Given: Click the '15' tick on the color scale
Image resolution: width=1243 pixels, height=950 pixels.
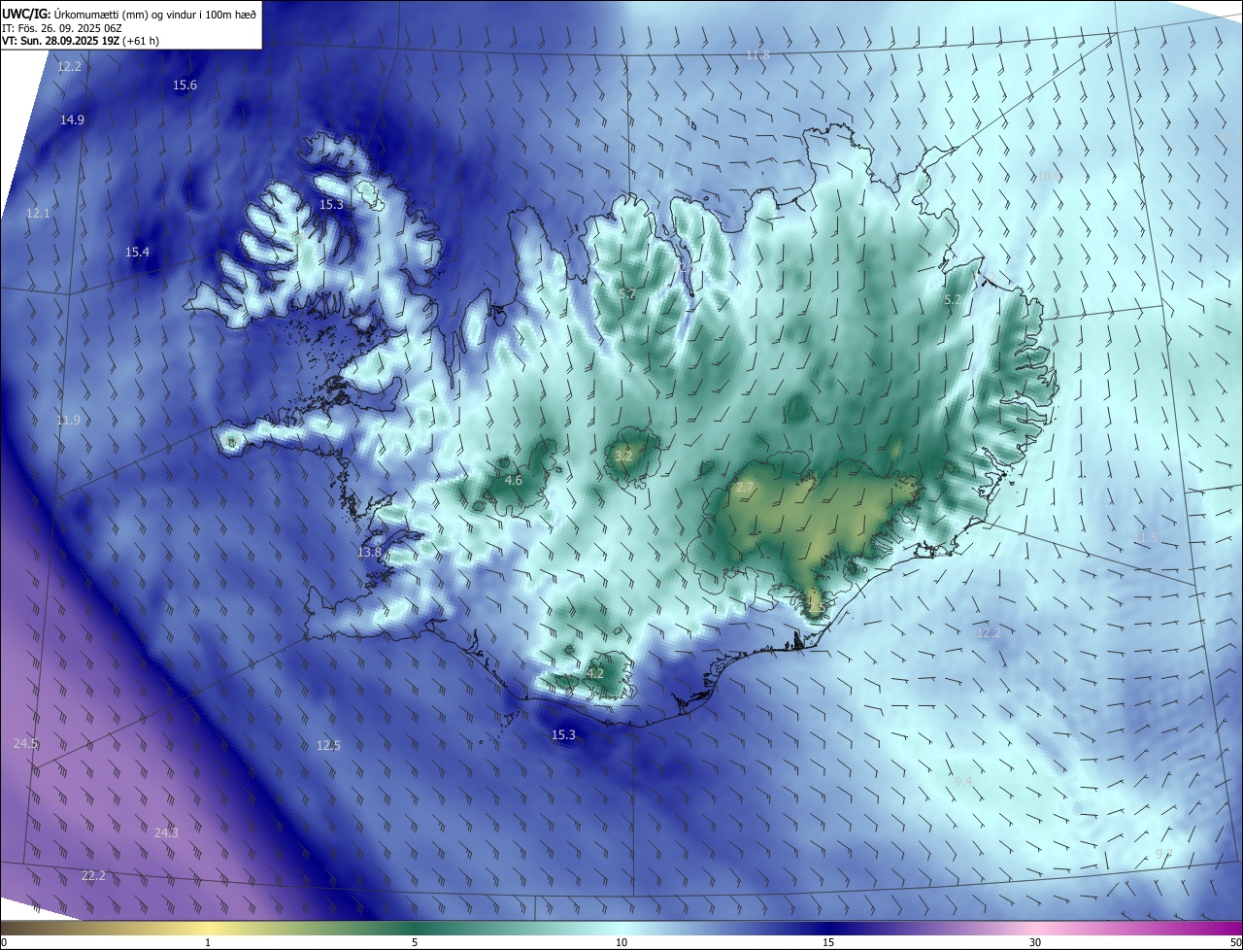Looking at the screenshot, I should (828, 943).
